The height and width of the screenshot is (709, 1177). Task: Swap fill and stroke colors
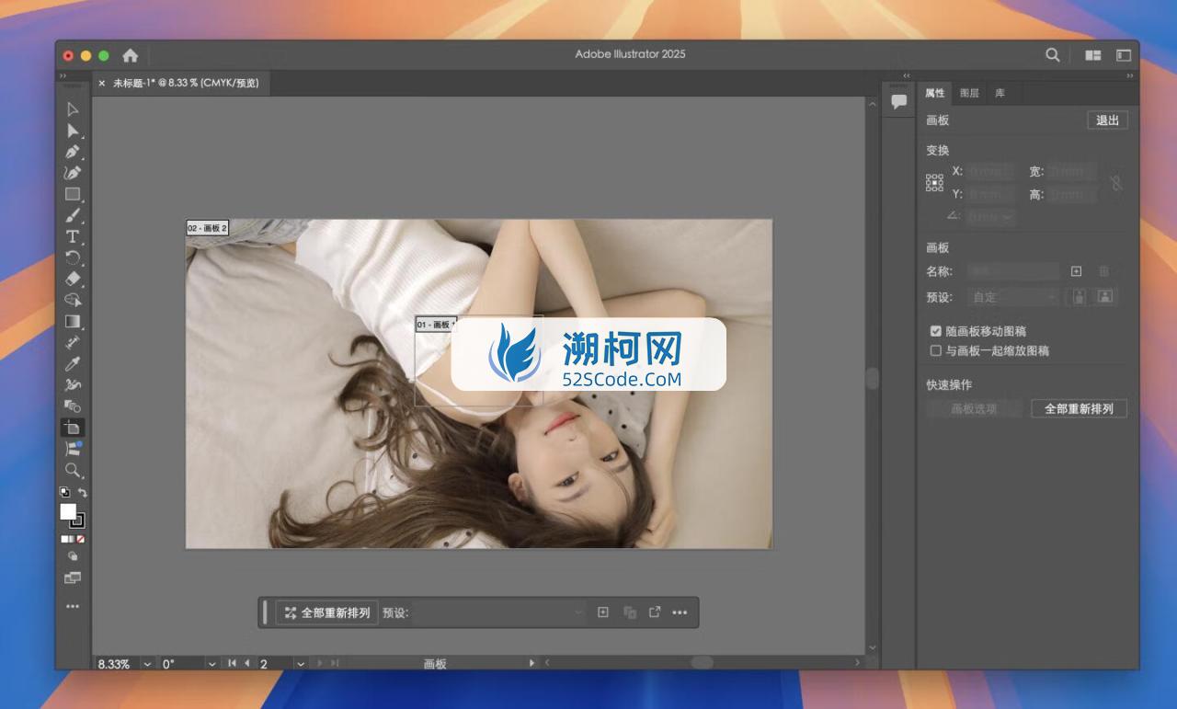point(83,492)
